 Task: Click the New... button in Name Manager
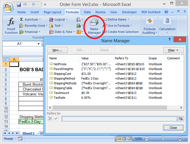[57, 50]
